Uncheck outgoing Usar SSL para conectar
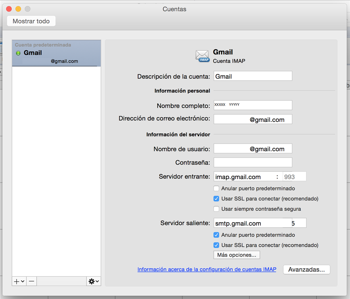This screenshot has height=299, width=350. point(216,245)
